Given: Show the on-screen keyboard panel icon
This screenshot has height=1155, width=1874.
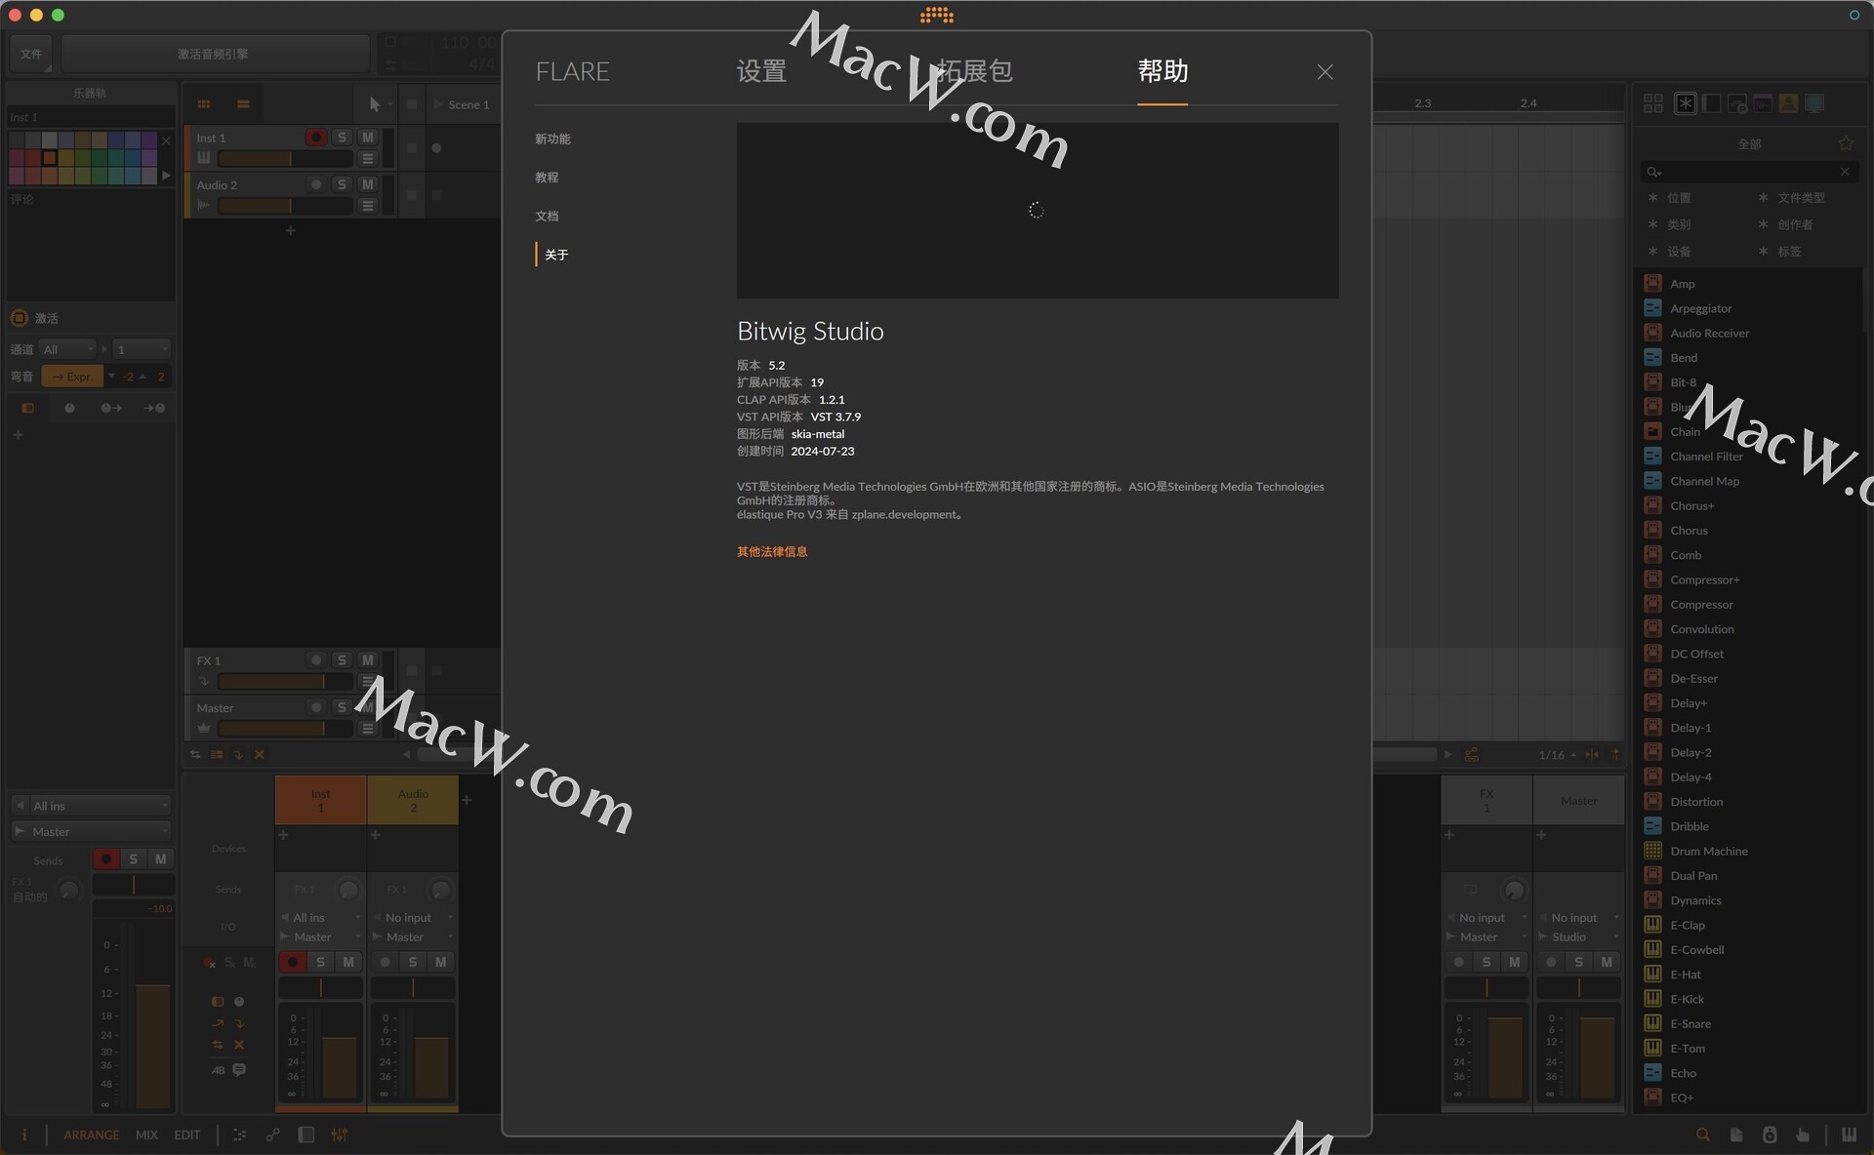Looking at the screenshot, I should (1849, 1135).
